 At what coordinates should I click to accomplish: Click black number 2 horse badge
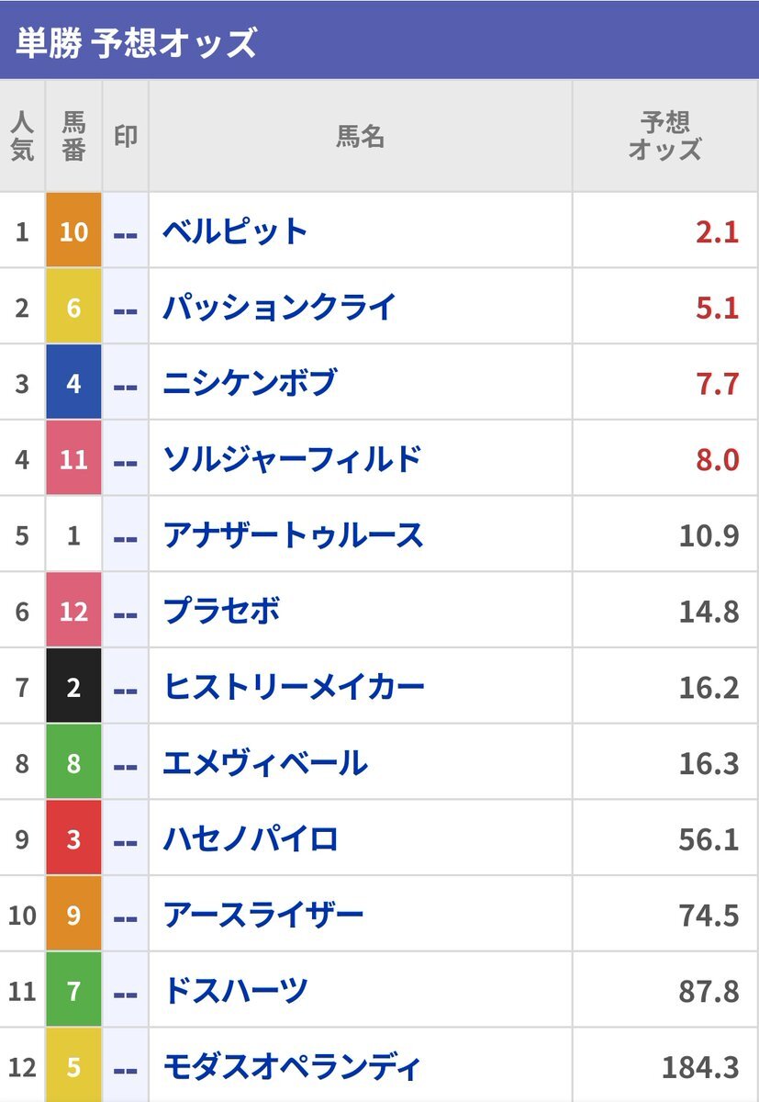(73, 687)
